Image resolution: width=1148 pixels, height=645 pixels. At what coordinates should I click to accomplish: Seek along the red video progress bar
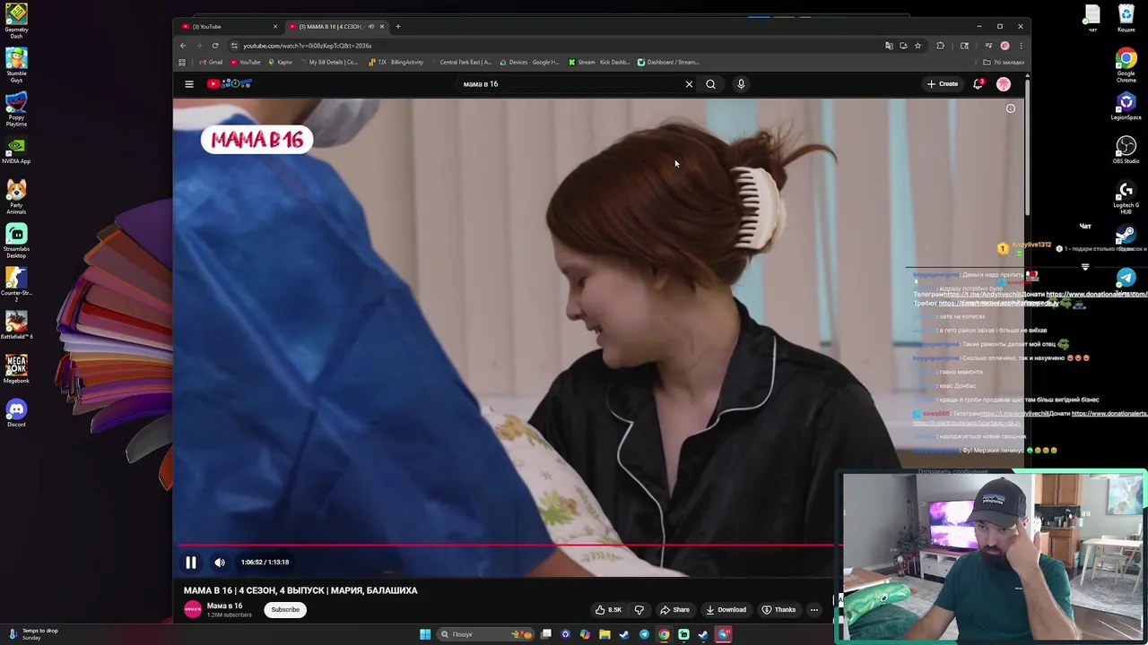pyautogui.click(x=509, y=544)
